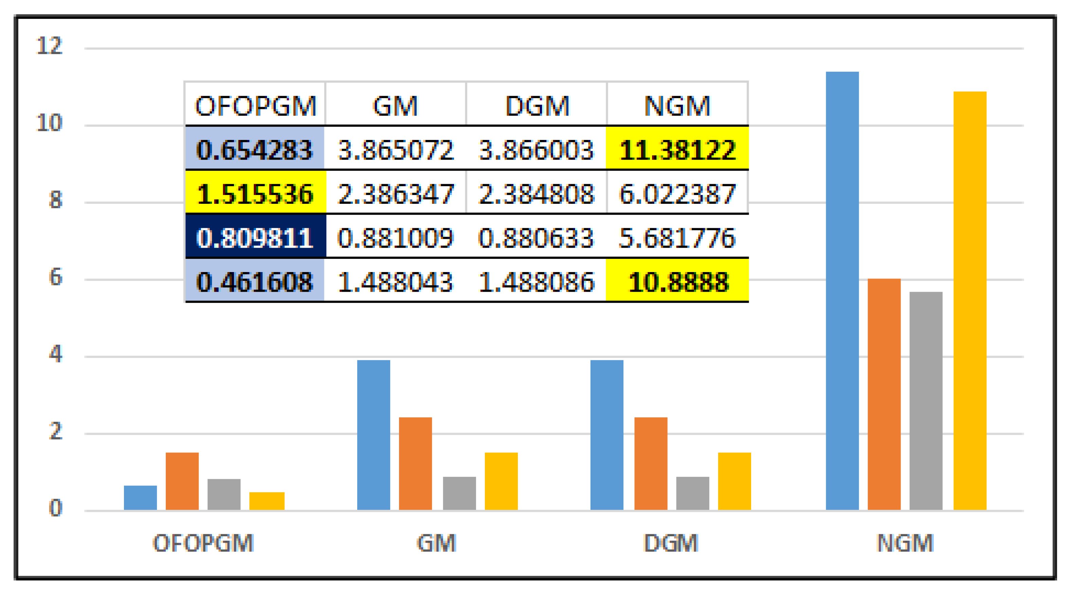Click the table cell with 1.488043

click(395, 282)
